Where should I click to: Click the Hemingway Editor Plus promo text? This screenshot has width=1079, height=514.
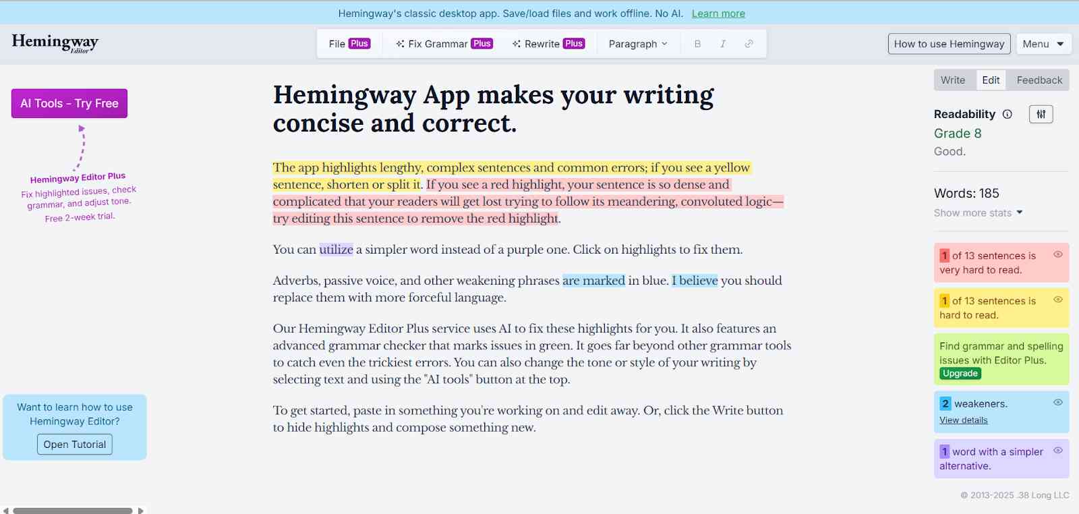click(x=79, y=197)
